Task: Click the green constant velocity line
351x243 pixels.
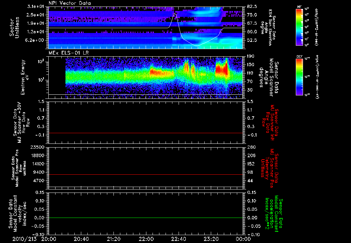Action: pyautogui.click(x=146, y=218)
